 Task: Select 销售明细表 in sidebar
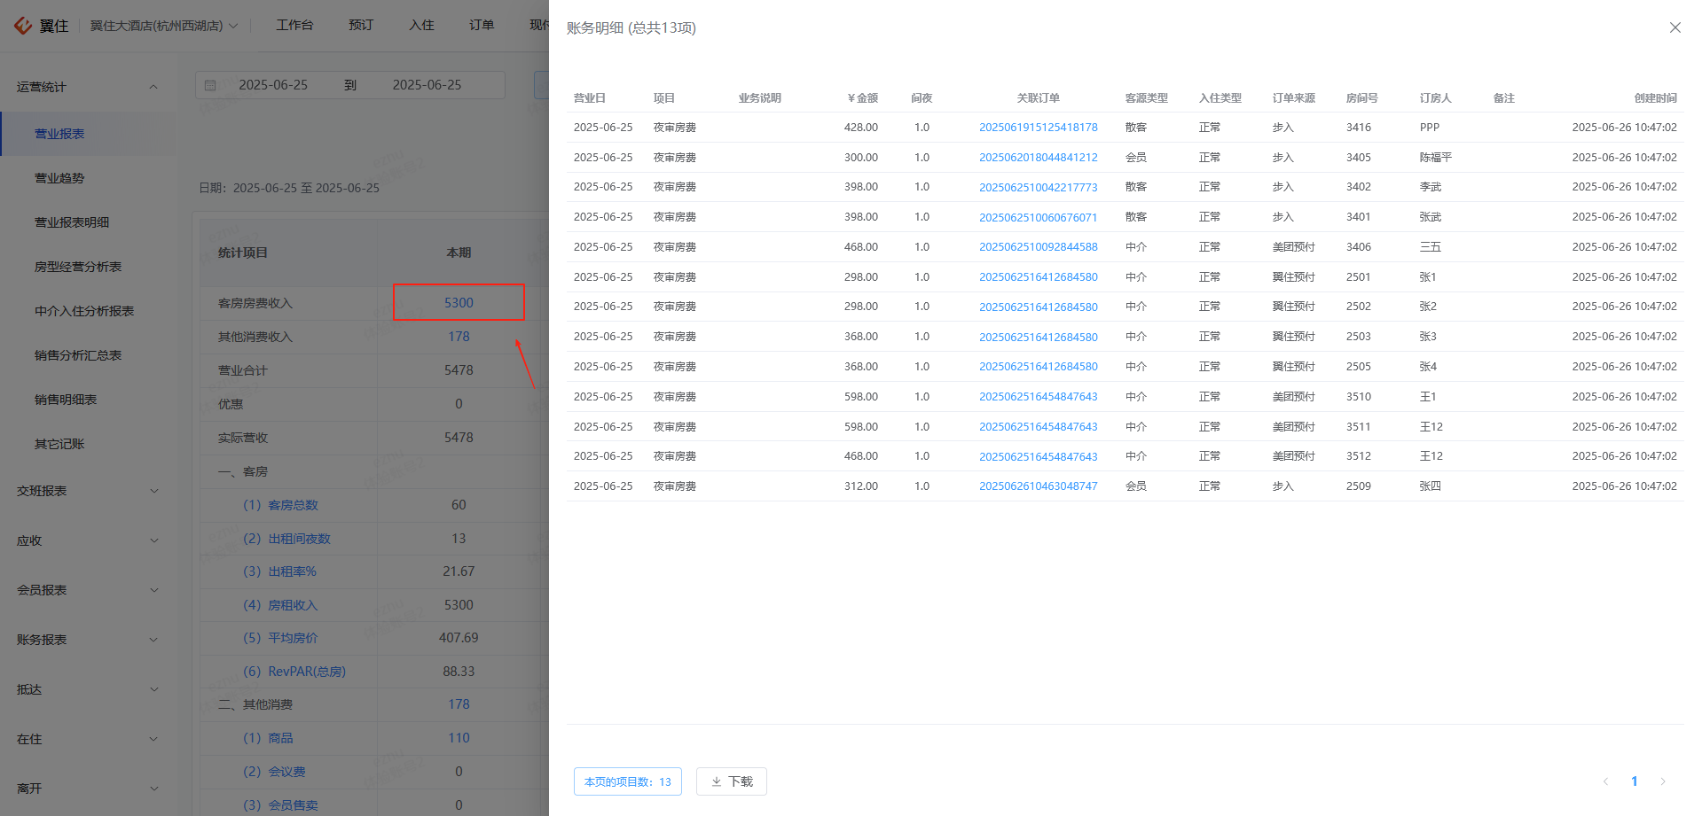click(x=87, y=400)
